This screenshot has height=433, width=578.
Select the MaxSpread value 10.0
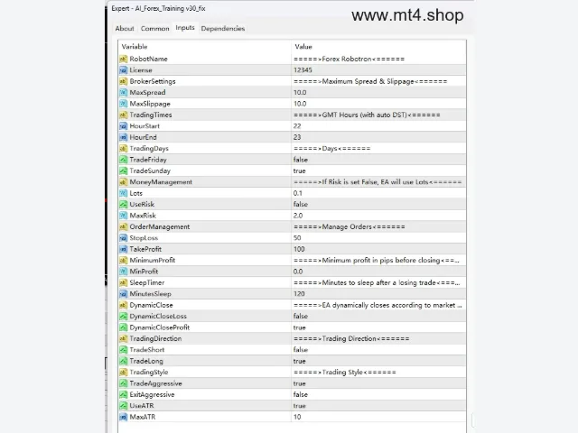(x=300, y=92)
